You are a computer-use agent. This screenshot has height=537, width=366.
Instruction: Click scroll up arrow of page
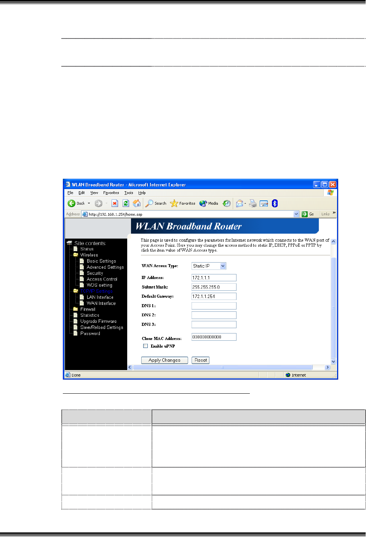pos(334,241)
